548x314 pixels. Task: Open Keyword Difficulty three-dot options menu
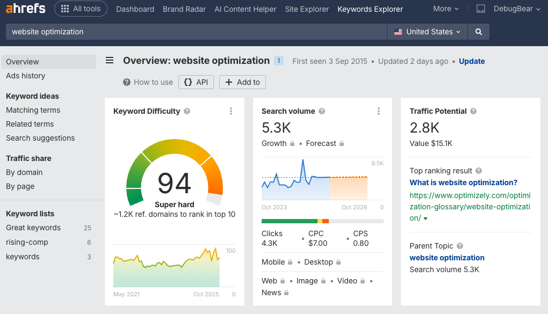tap(231, 111)
